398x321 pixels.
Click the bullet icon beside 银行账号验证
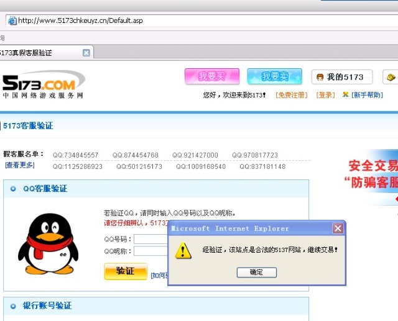click(13, 306)
